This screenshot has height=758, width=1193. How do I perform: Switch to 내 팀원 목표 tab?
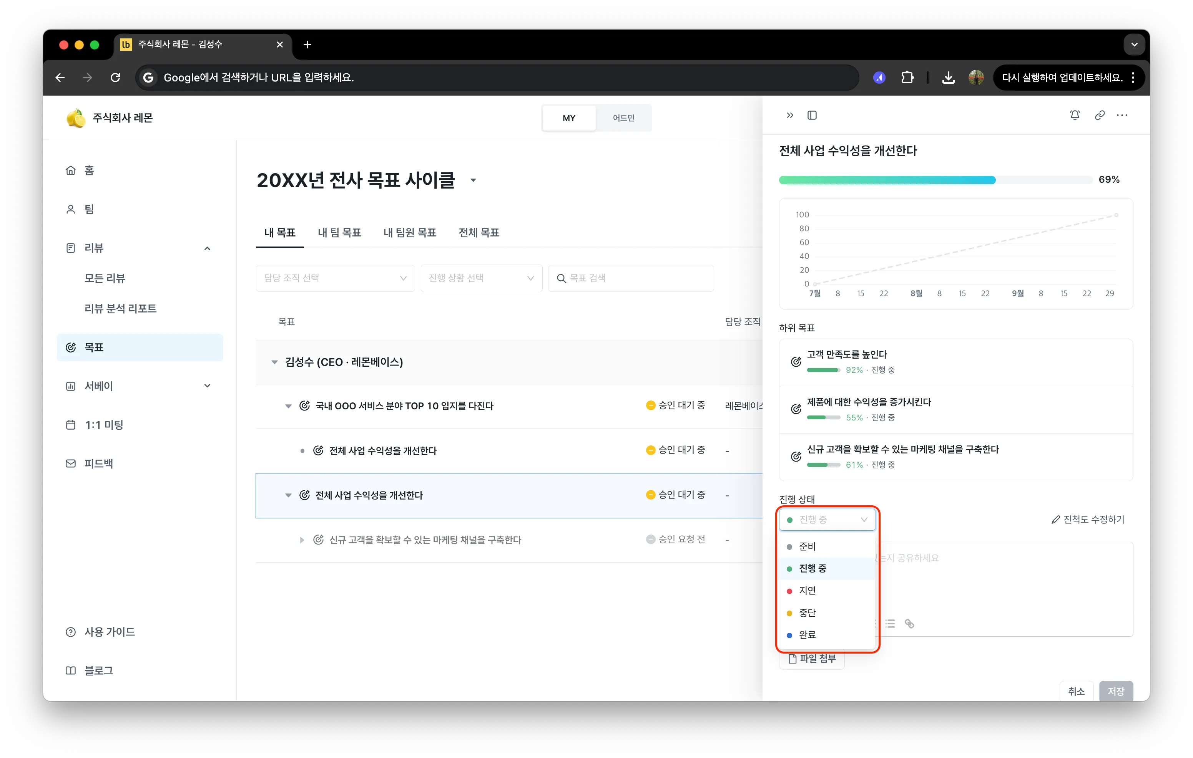click(409, 232)
